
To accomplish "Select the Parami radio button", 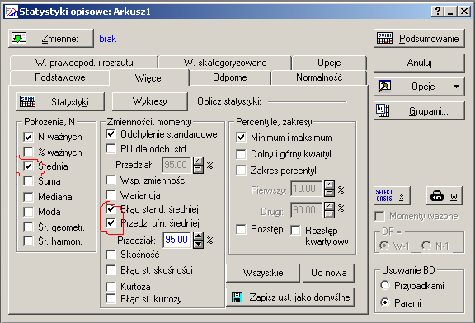I will point(385,302).
